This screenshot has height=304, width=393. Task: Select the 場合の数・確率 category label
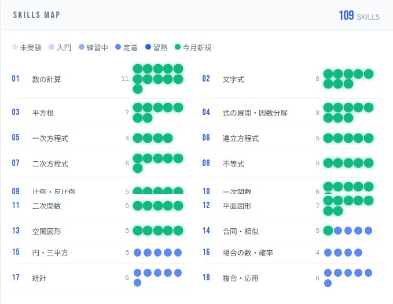(248, 253)
